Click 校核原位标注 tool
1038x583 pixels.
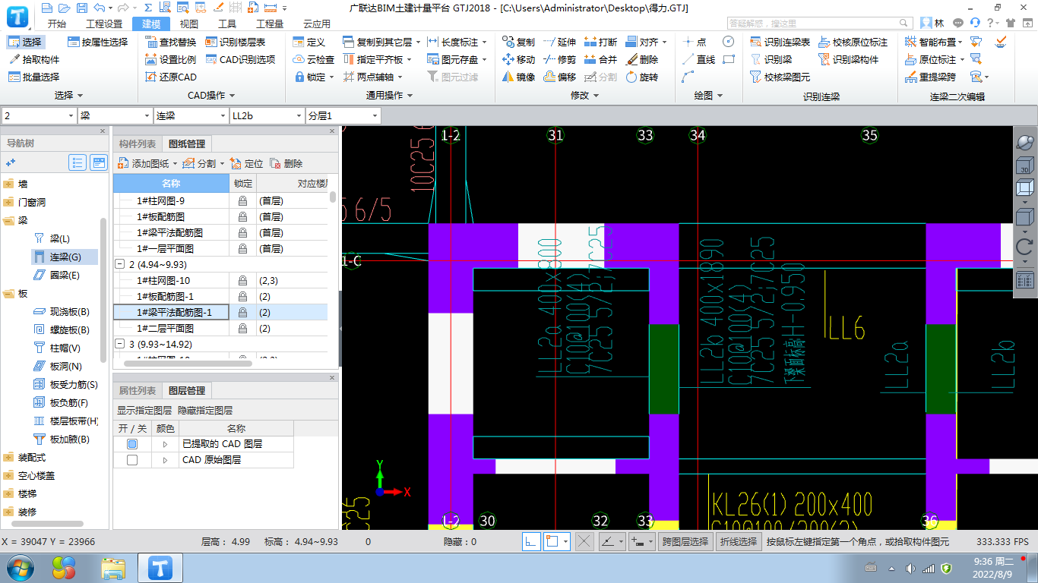pyautogui.click(x=853, y=42)
